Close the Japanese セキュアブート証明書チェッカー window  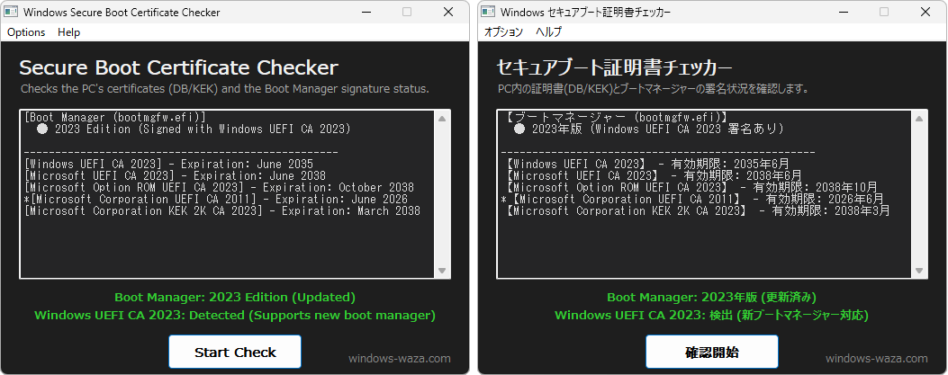925,13
